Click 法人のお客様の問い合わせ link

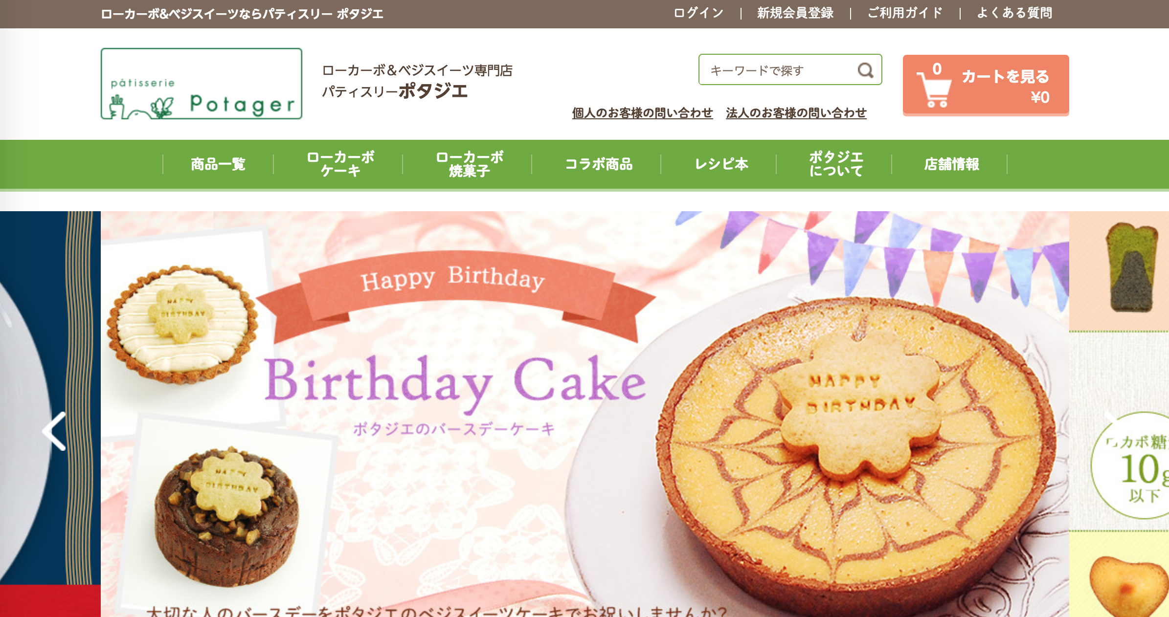pos(796,113)
